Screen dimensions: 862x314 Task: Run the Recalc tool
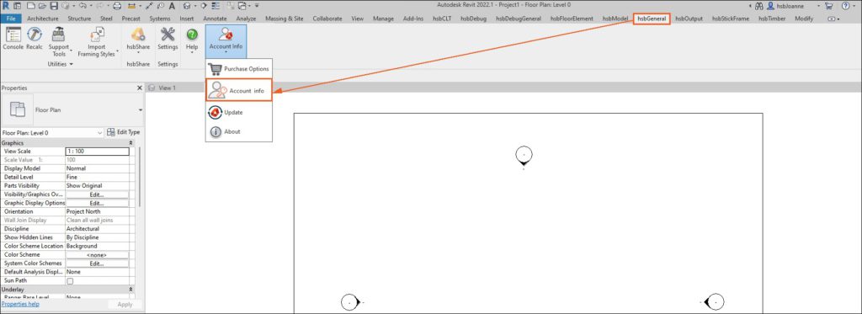pos(34,40)
